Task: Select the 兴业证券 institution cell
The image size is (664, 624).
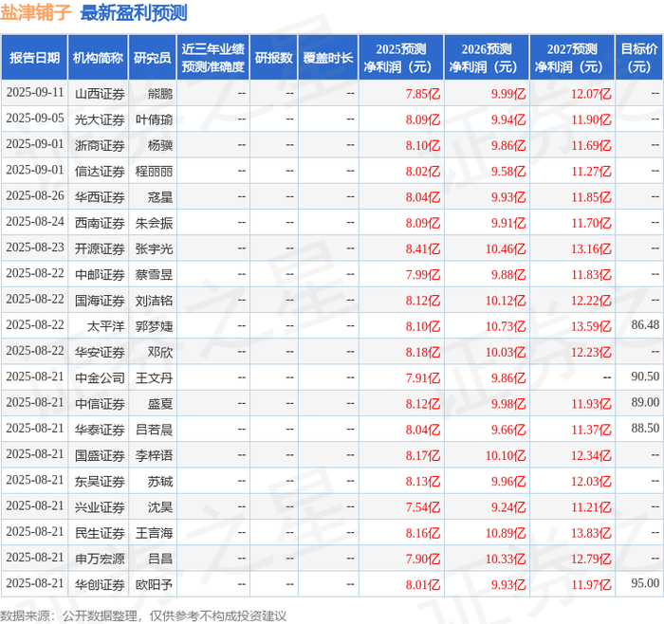Action: (x=100, y=506)
